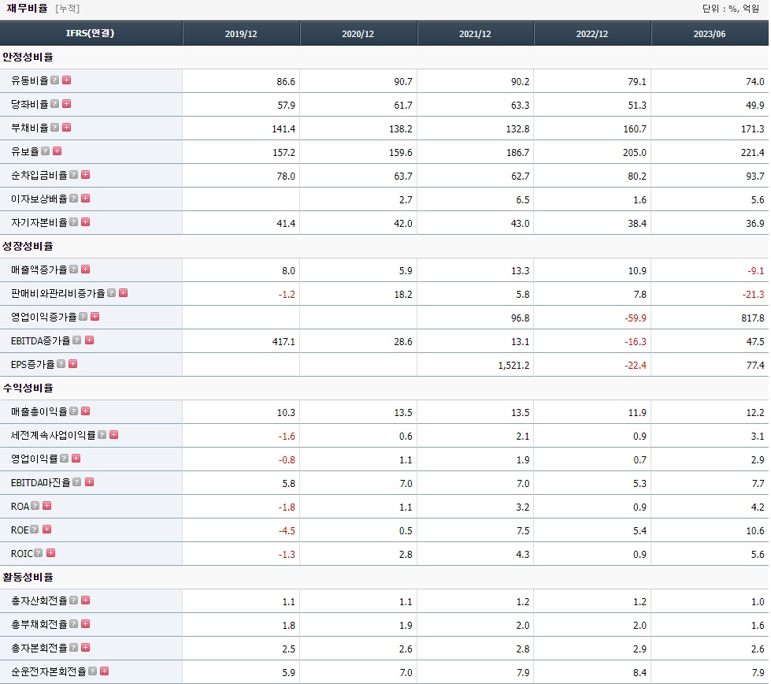This screenshot has width=771, height=684.
Task: Open help icon next to EBITDA증가율
Action: [77, 340]
